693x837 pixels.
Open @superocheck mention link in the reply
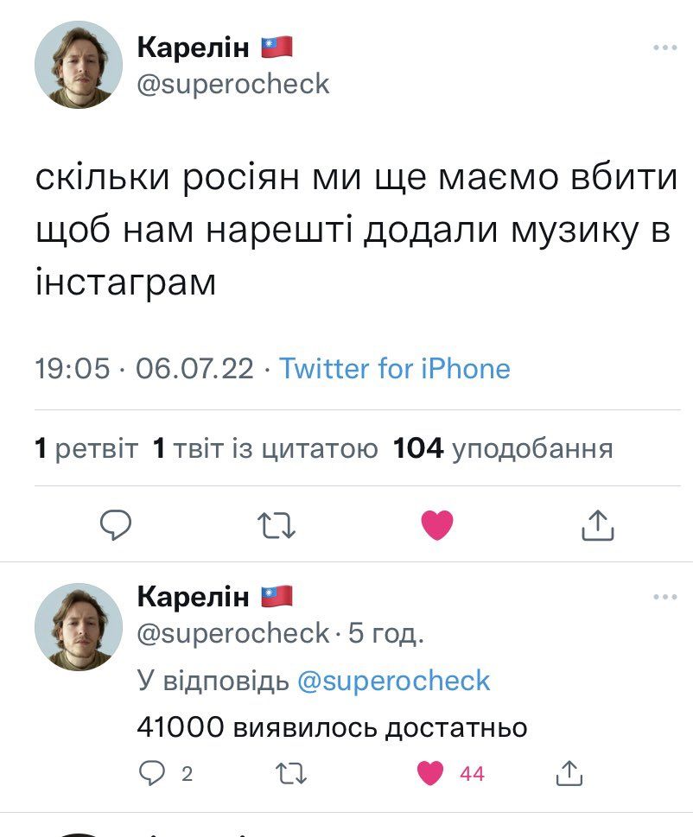pyautogui.click(x=393, y=681)
